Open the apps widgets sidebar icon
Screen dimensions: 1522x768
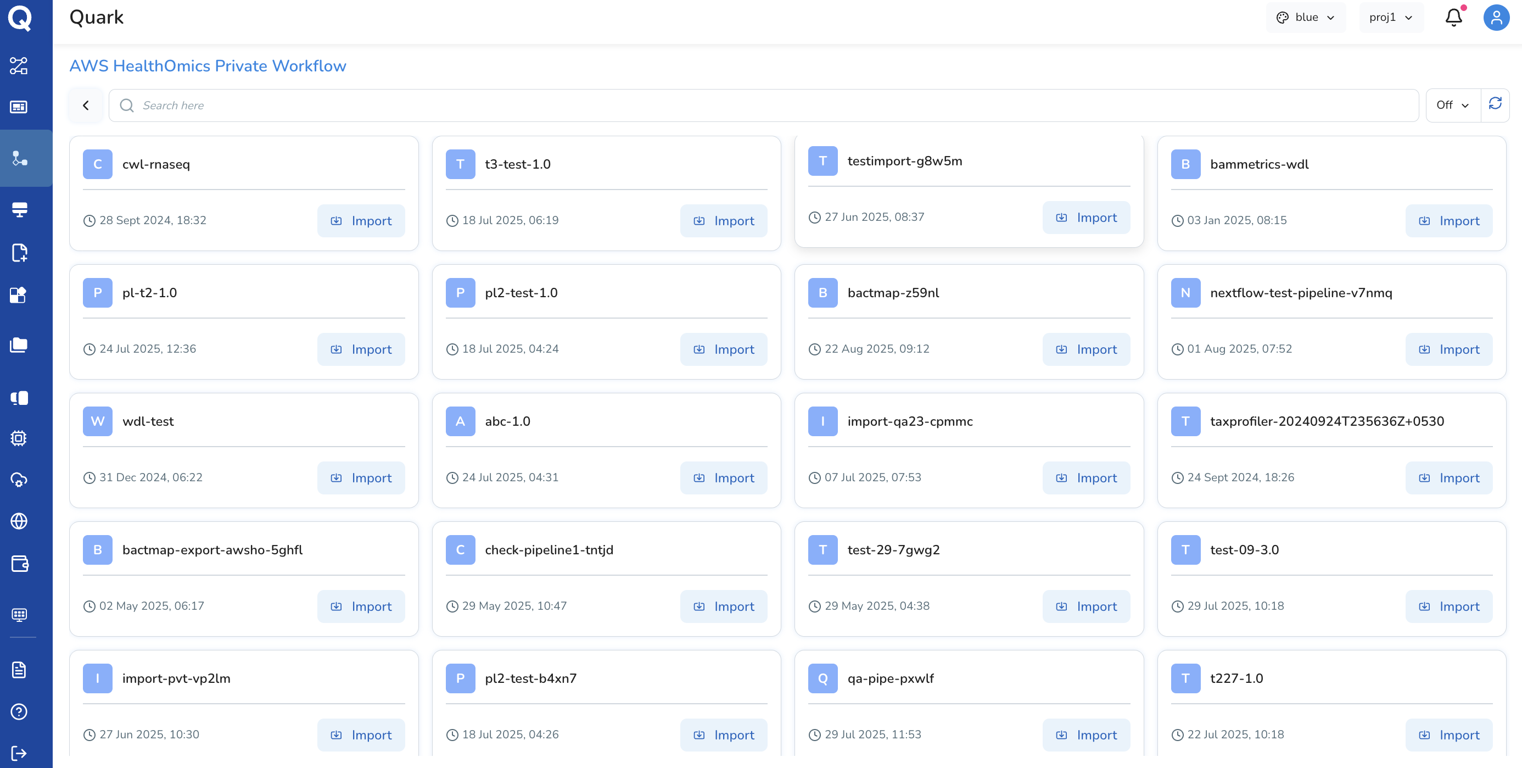pyautogui.click(x=19, y=294)
